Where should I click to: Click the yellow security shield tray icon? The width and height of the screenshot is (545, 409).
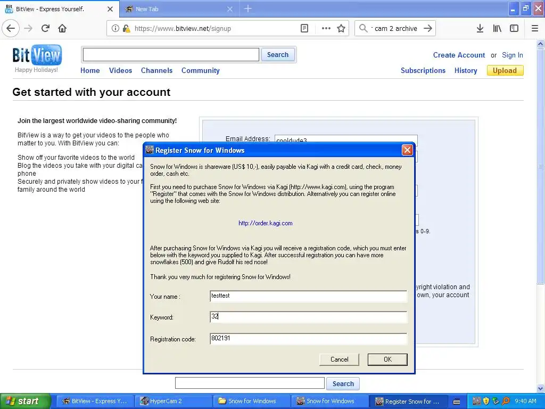(486, 401)
